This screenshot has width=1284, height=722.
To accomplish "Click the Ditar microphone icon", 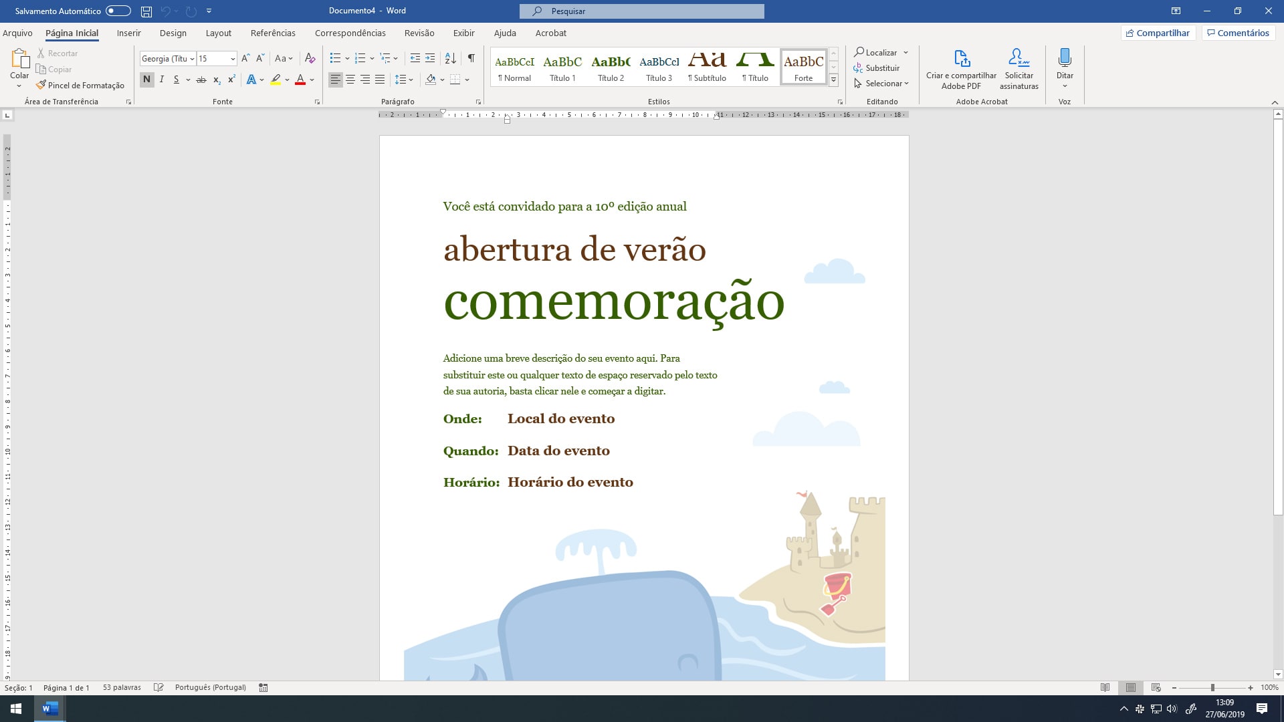I will pyautogui.click(x=1065, y=59).
